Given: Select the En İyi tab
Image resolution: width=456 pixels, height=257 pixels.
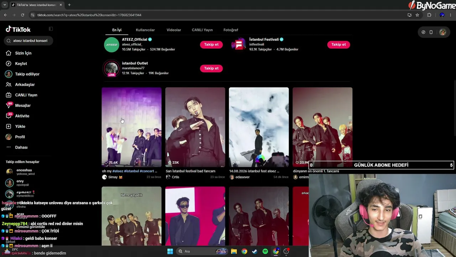Looking at the screenshot, I should 117,30.
